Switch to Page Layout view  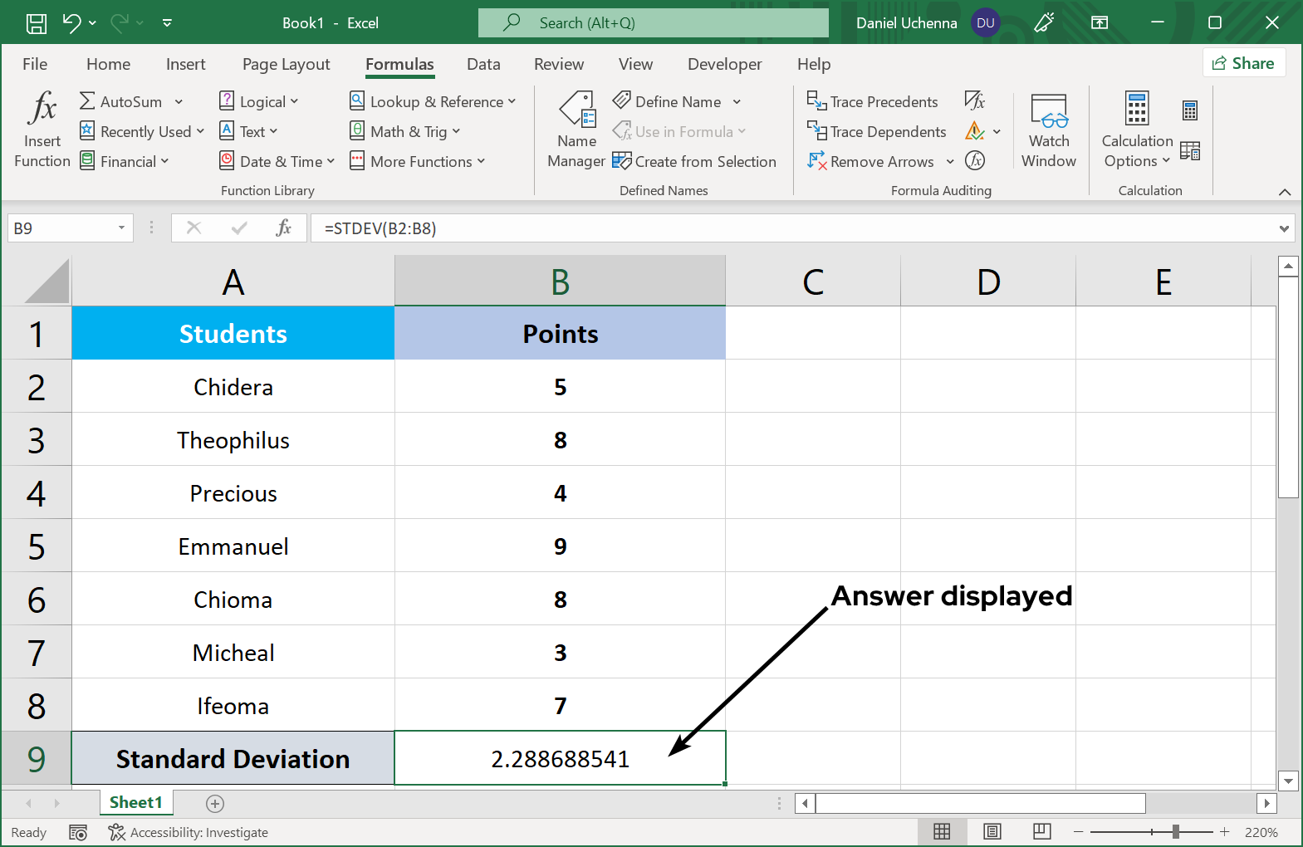click(992, 831)
